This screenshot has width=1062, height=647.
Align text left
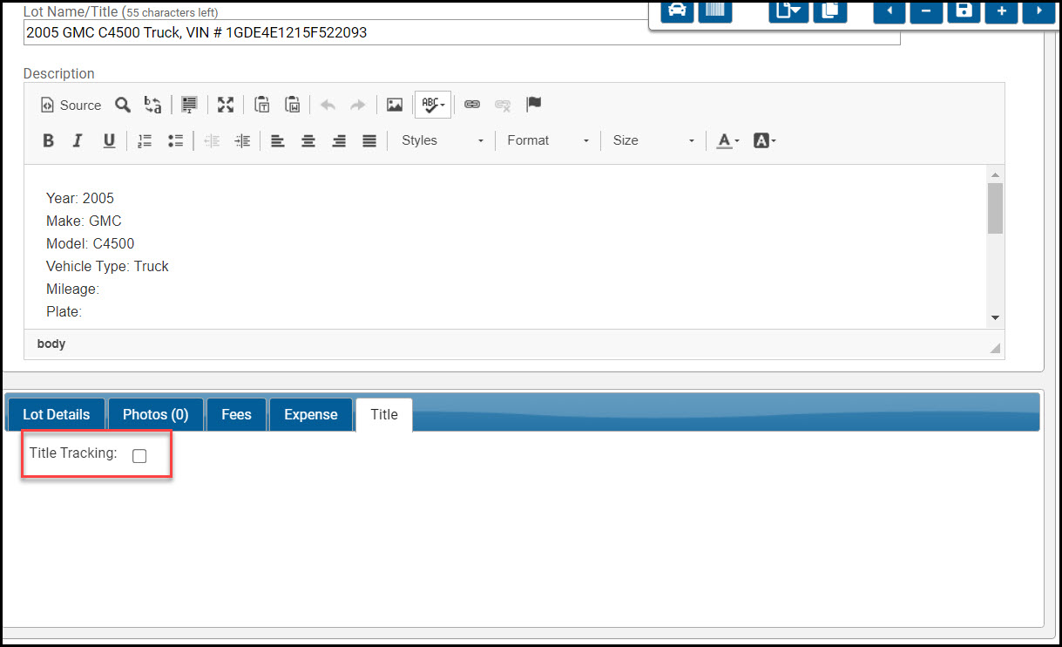pyautogui.click(x=278, y=140)
